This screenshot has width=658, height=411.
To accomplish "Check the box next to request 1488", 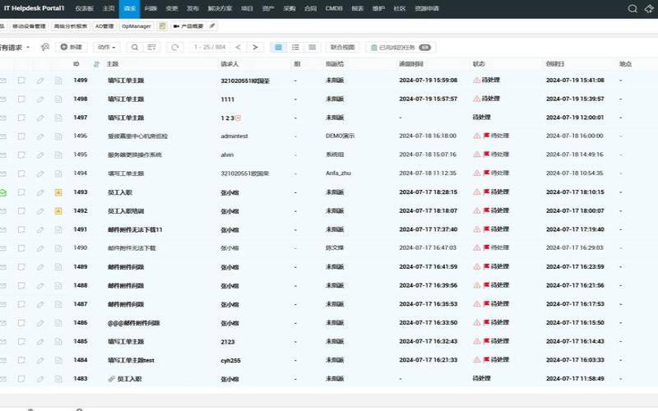I will 21,285.
